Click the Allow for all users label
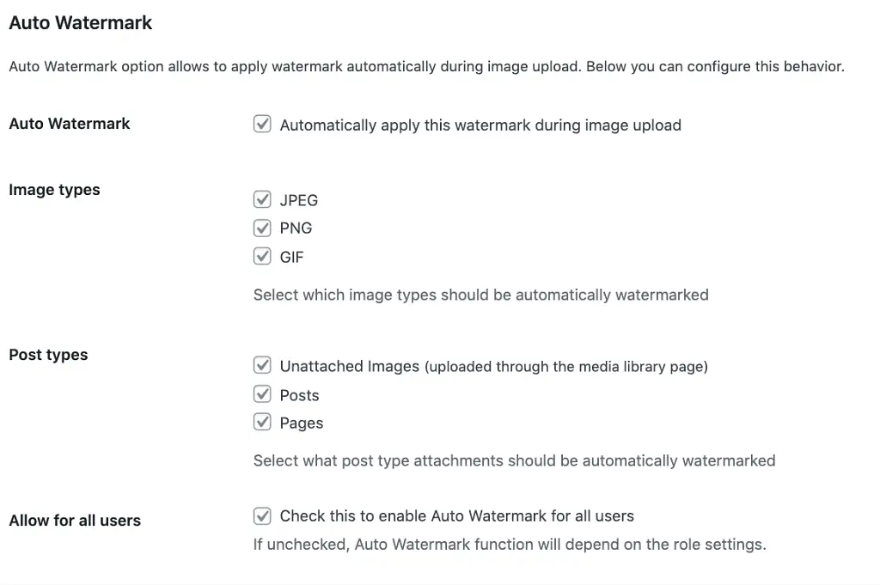The image size is (880, 585). click(74, 520)
